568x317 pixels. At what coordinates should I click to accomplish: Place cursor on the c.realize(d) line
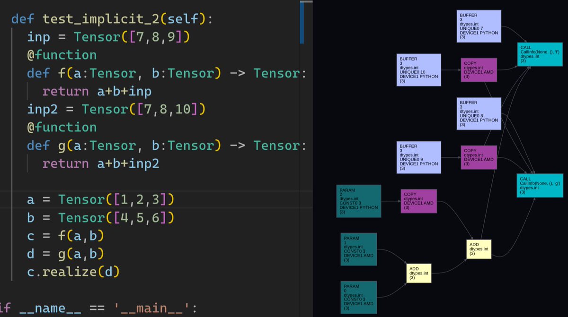(x=73, y=272)
